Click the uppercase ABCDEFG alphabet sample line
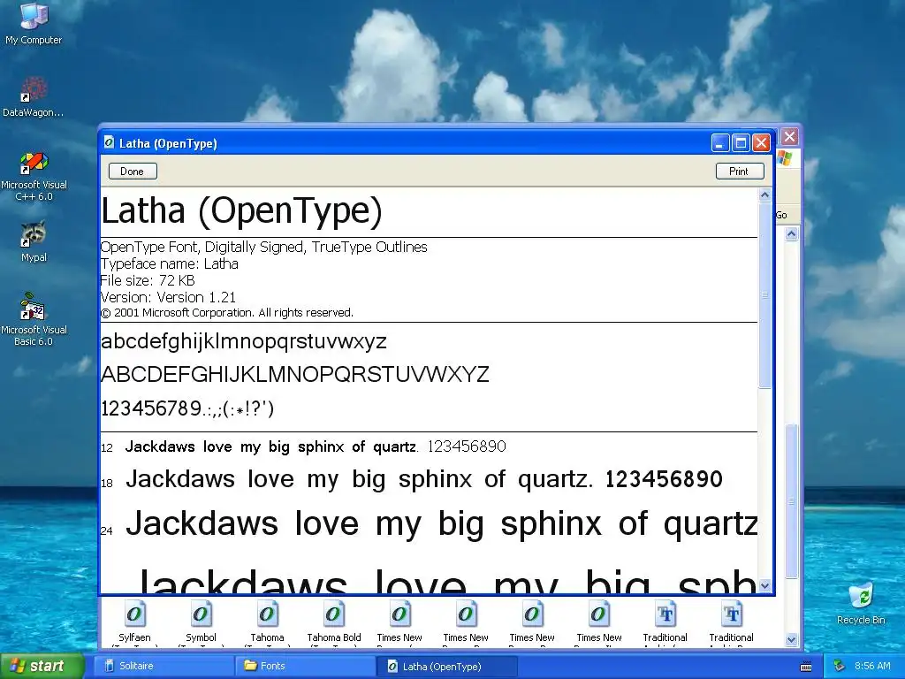The height and width of the screenshot is (679, 905). (x=295, y=375)
